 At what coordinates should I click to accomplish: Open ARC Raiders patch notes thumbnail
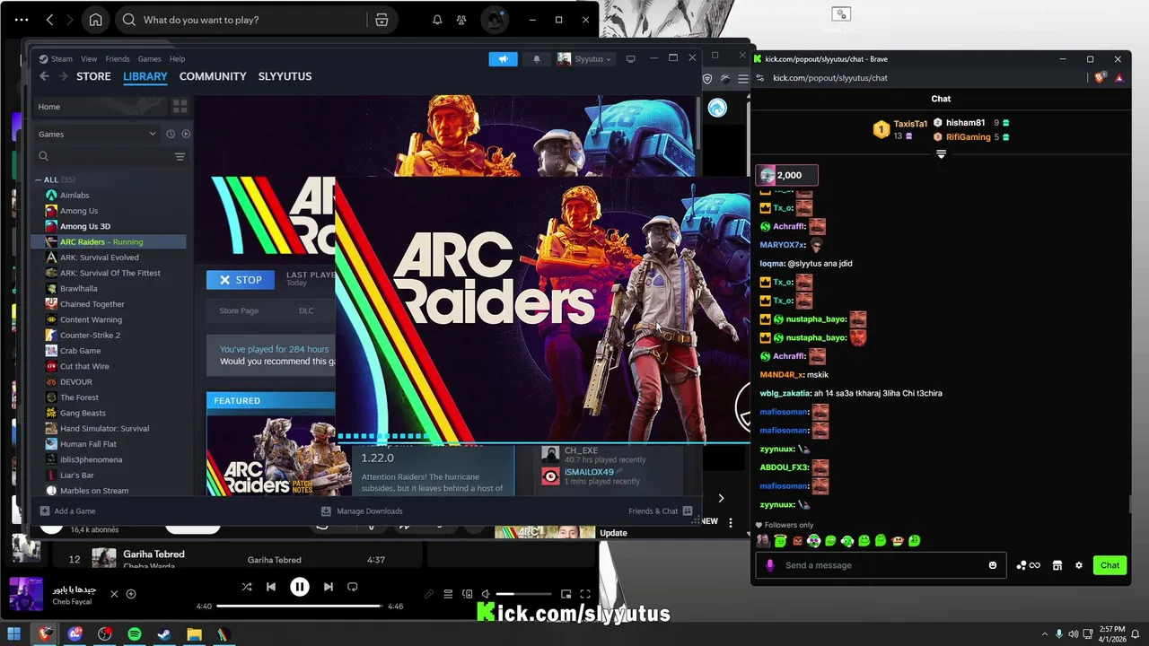pyautogui.click(x=279, y=453)
